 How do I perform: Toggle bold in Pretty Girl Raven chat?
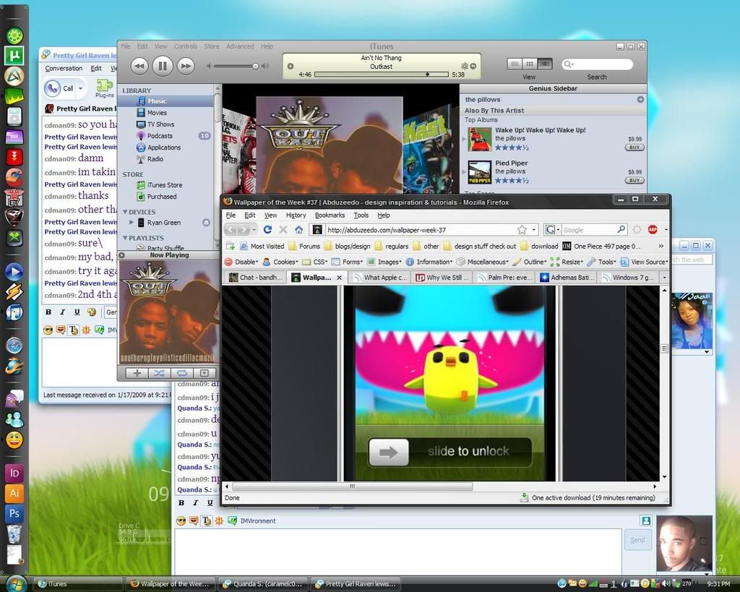point(48,312)
